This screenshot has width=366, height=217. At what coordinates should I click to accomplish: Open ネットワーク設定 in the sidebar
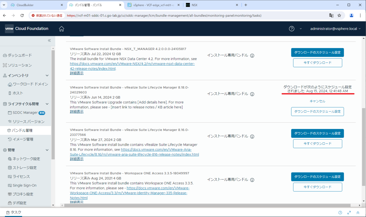24,159
